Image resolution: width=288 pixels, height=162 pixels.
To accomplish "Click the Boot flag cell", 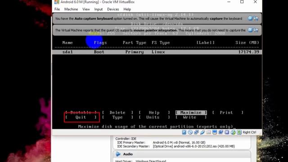I will [x=99, y=52].
